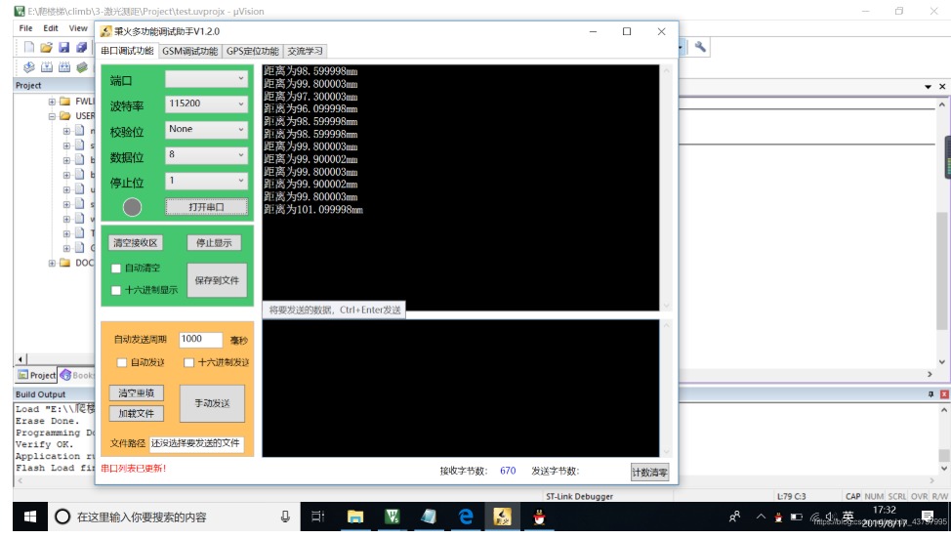Open the People icon in system tray
This screenshot has width=951, height=538.
[734, 517]
